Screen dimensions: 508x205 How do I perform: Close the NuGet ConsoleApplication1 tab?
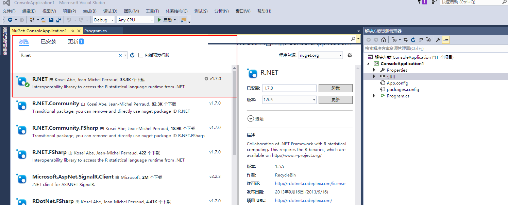pyautogui.click(x=79, y=31)
